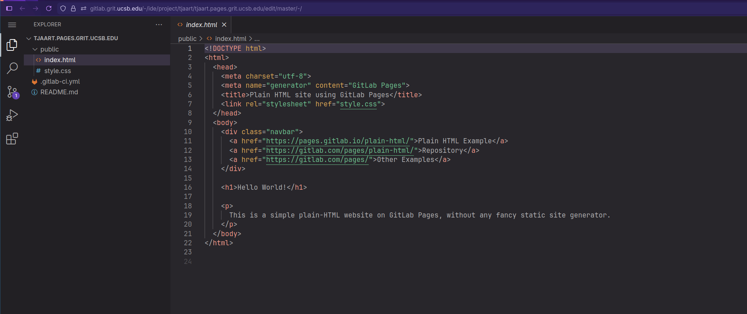Reload the page in the browser
This screenshot has width=747, height=314.
49,8
